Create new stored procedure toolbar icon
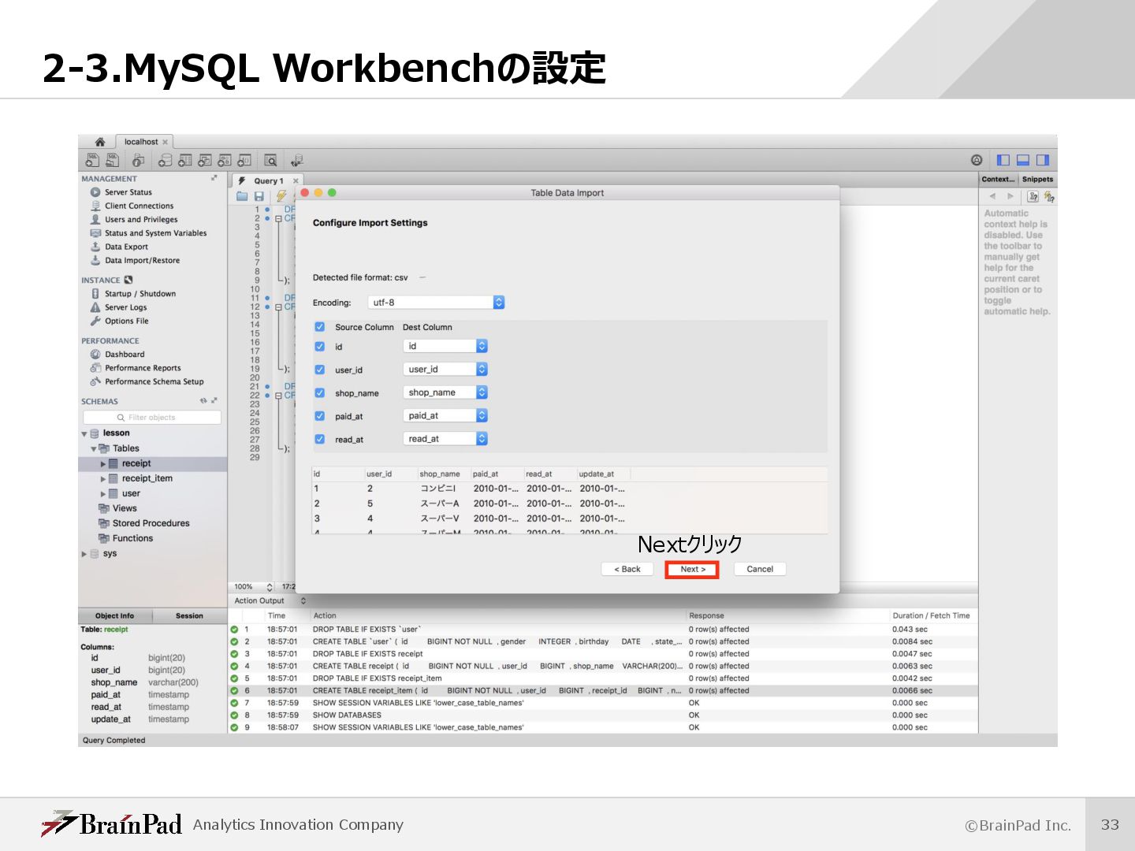 225,160
